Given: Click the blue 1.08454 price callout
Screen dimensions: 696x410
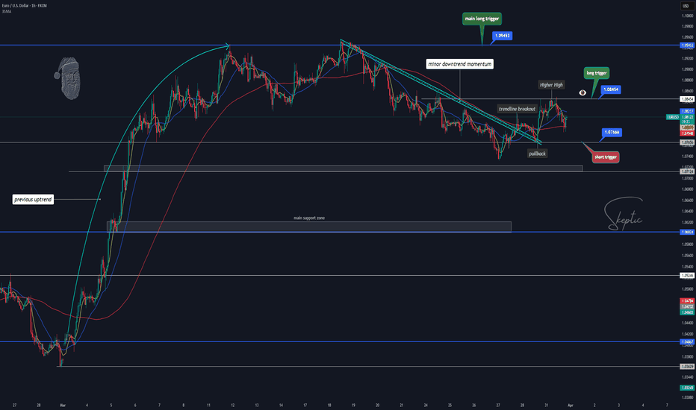Looking at the screenshot, I should pyautogui.click(x=611, y=89).
